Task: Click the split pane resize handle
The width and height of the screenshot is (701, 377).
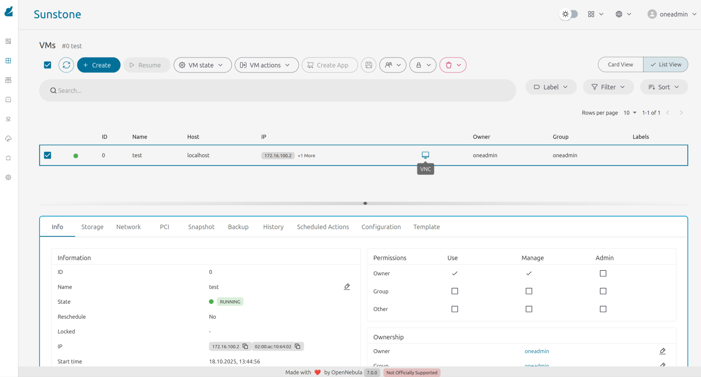Action: (x=365, y=203)
